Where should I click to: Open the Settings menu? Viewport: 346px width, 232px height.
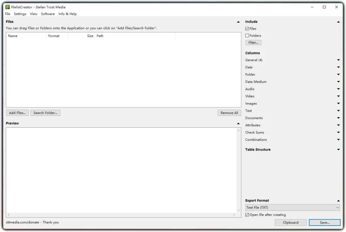point(20,14)
